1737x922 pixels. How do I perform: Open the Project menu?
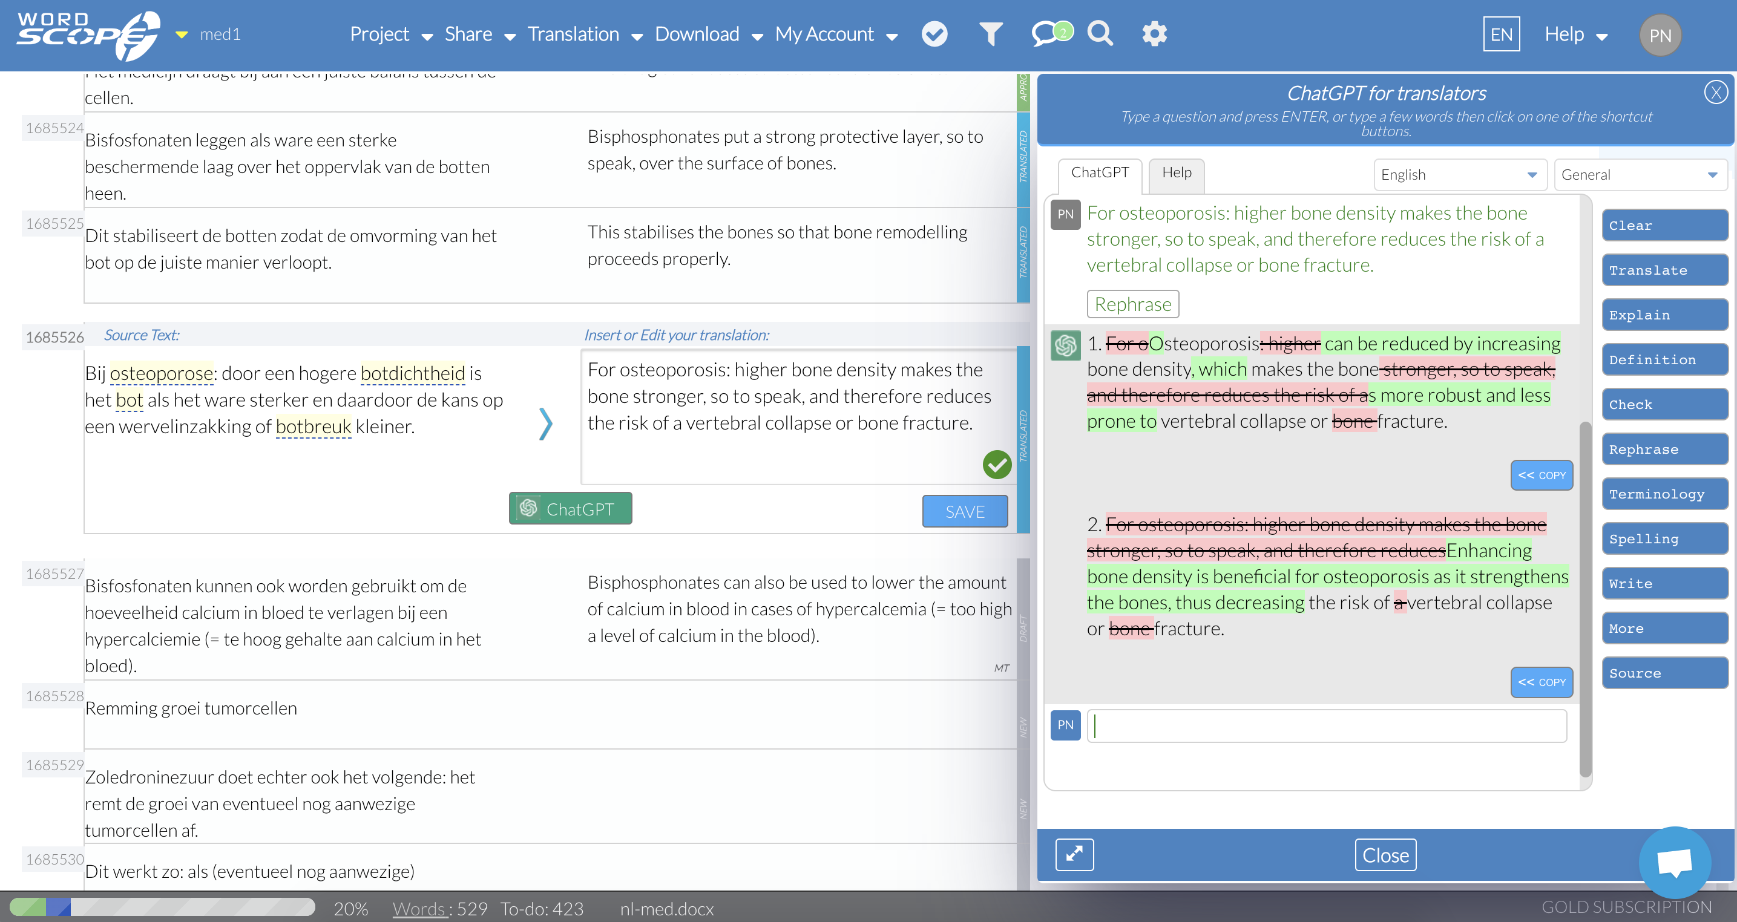(x=390, y=34)
